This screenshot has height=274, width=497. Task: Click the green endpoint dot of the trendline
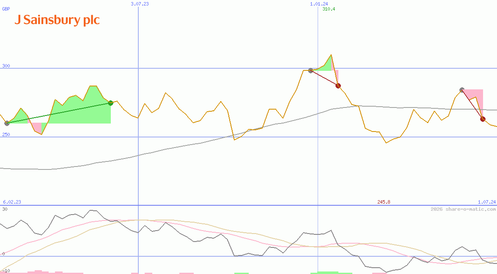110,102
